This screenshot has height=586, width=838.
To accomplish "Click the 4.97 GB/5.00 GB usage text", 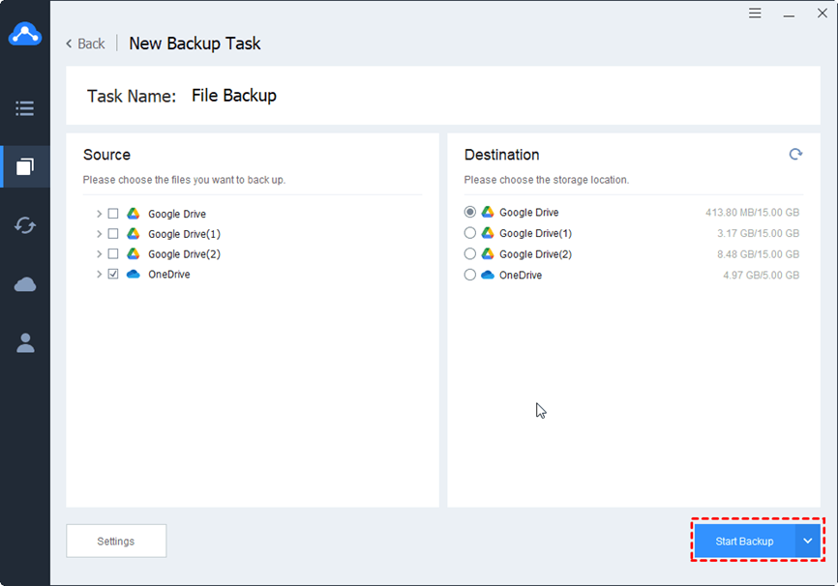I will (762, 275).
